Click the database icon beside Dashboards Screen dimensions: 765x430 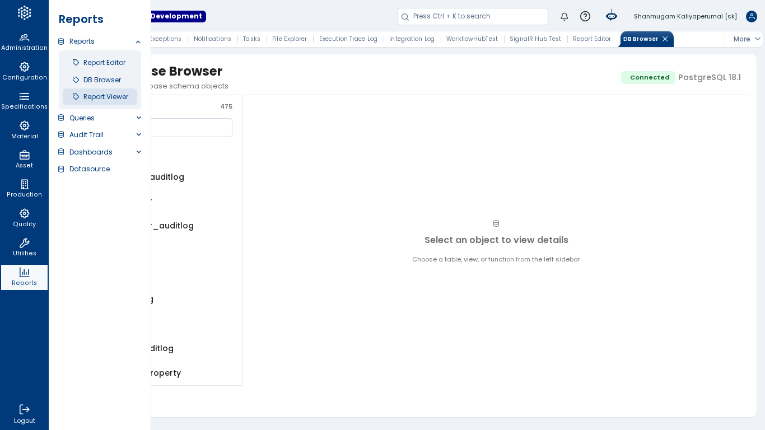coord(61,152)
